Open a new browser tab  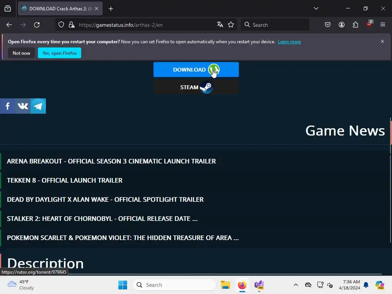(111, 9)
